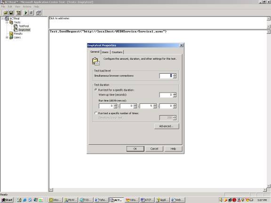Viewport: 271px width, 203px height.
Task: Switch to the General tab
Action: click(x=95, y=52)
